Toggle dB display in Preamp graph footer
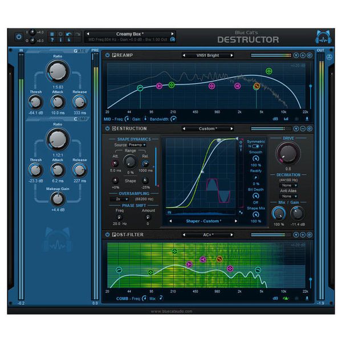Viewport: 342px width, 342px height. (x=275, y=119)
